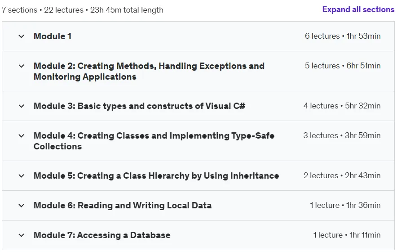
Task: Click the 4 lectures • 5hr 32min label
Action: [x=342, y=106]
